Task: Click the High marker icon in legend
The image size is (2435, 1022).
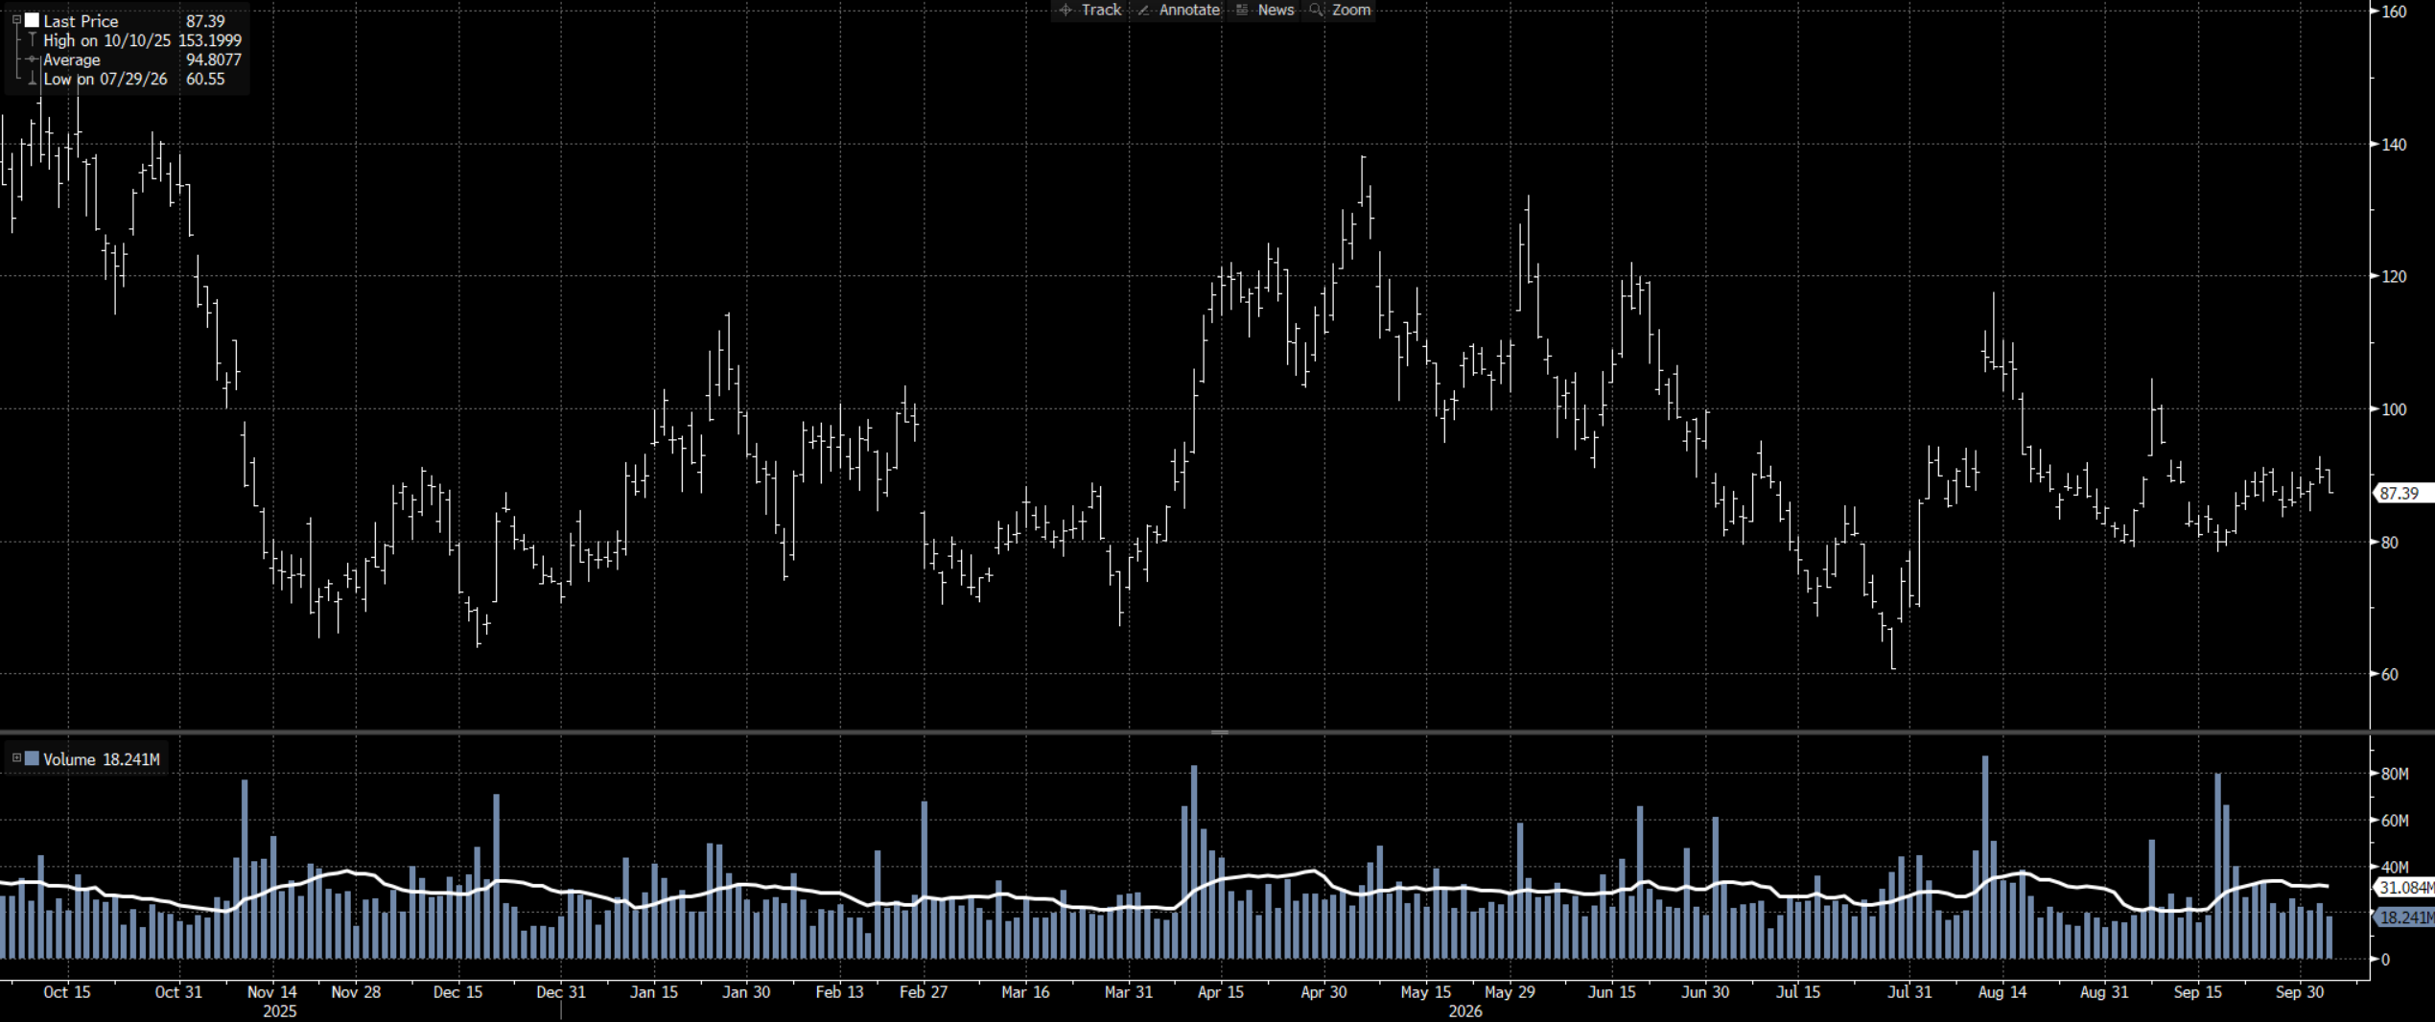Action: 33,40
